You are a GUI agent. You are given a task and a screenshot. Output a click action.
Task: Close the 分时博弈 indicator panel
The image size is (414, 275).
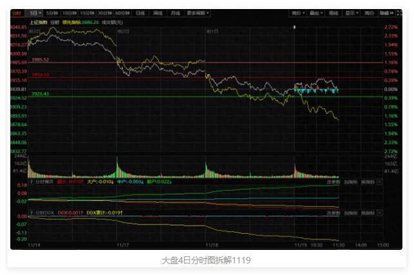tap(379, 182)
